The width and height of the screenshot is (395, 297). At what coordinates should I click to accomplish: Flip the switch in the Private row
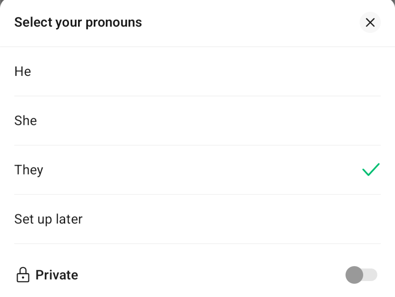click(361, 275)
